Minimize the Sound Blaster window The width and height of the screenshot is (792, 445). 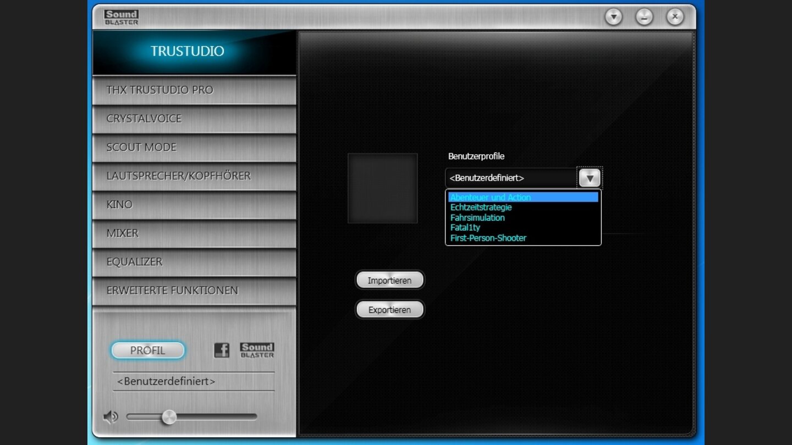coord(644,17)
